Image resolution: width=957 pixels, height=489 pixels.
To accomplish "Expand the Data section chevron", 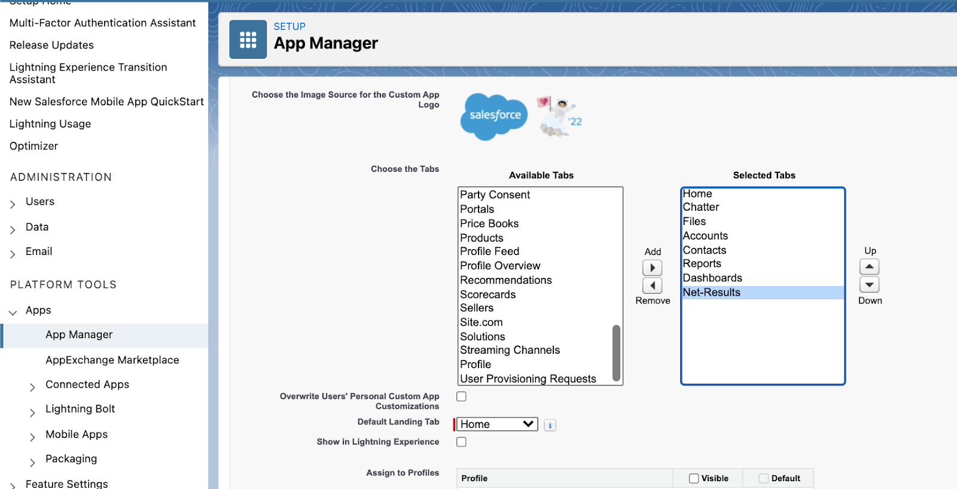I will [13, 230].
